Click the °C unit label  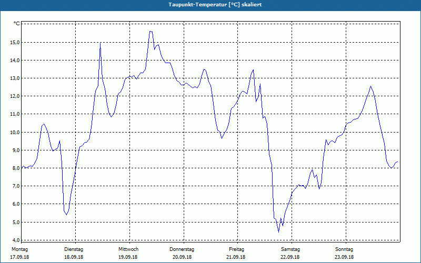pyautogui.click(x=17, y=24)
